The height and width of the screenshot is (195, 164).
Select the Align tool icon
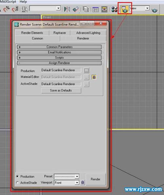[75, 9]
